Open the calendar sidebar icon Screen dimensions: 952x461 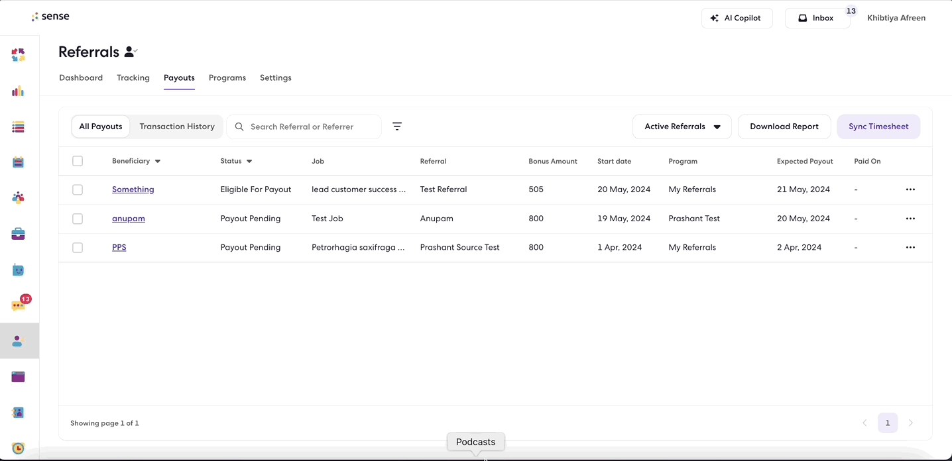(19, 162)
